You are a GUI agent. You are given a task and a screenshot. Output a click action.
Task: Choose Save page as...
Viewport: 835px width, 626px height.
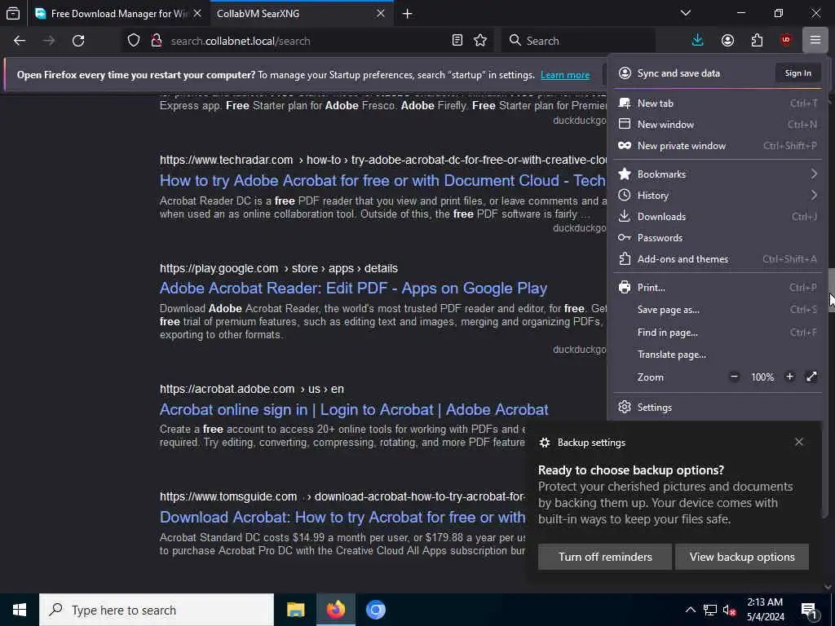[x=718, y=310]
